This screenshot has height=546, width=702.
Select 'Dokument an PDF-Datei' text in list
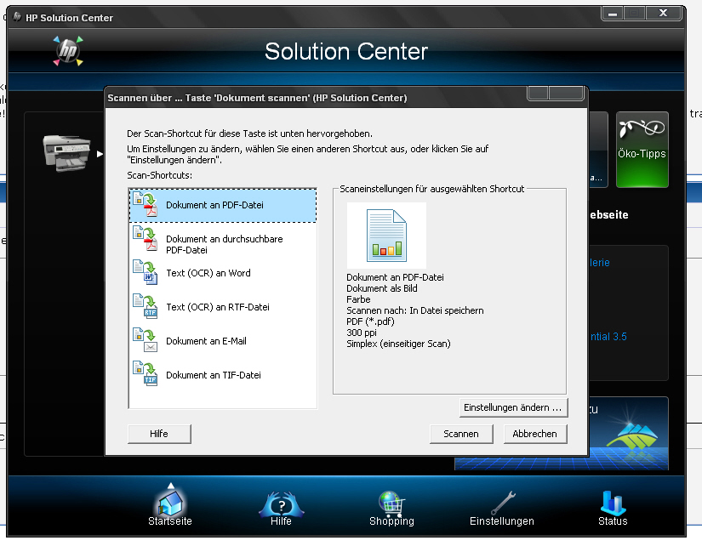[214, 205]
